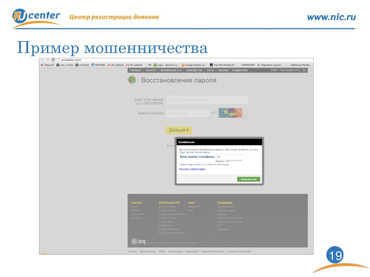370x277 pixels.
Task: Click ICQ для iPhone footer link
Action: 167,210
